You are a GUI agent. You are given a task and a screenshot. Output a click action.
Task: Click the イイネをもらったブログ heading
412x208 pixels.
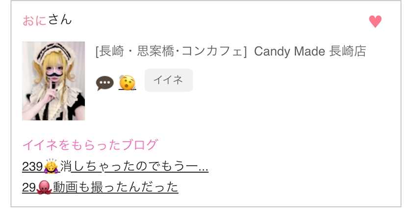tap(90, 145)
